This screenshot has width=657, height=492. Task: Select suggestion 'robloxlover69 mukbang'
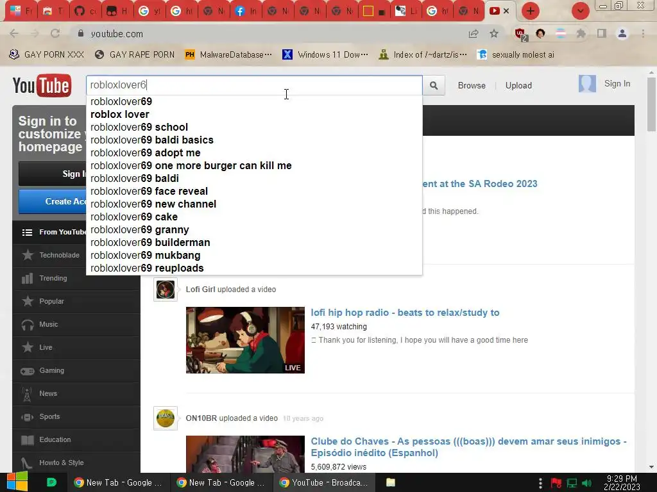254,255
